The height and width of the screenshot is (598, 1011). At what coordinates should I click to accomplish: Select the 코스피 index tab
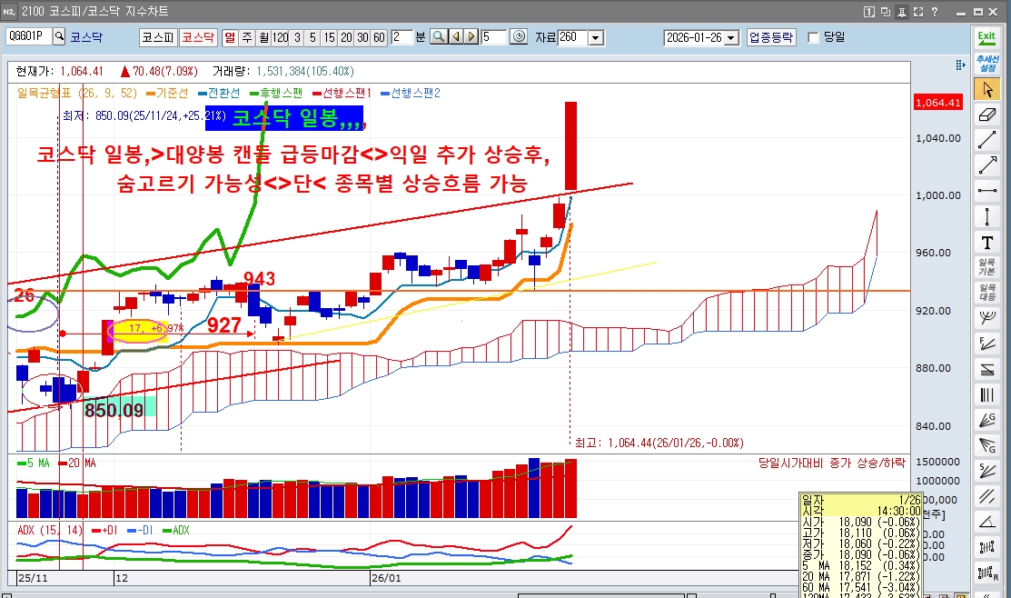tap(158, 37)
